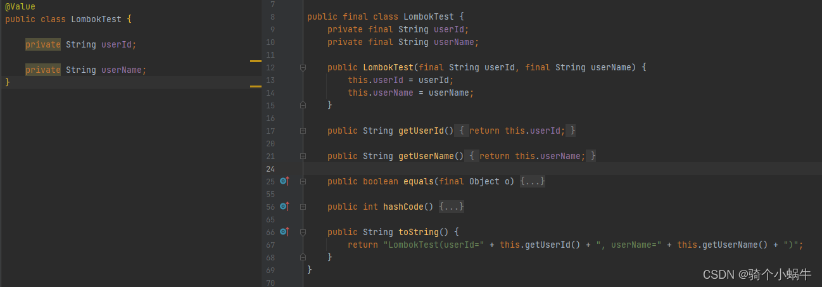Click the lower yellow warning stripe mark

pos(256,86)
